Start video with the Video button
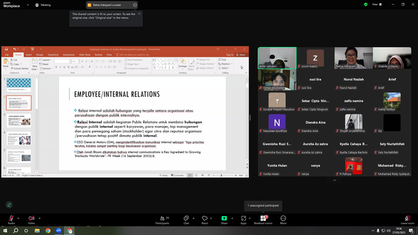Image resolution: width=418 pixels, height=235 pixels. [31, 220]
